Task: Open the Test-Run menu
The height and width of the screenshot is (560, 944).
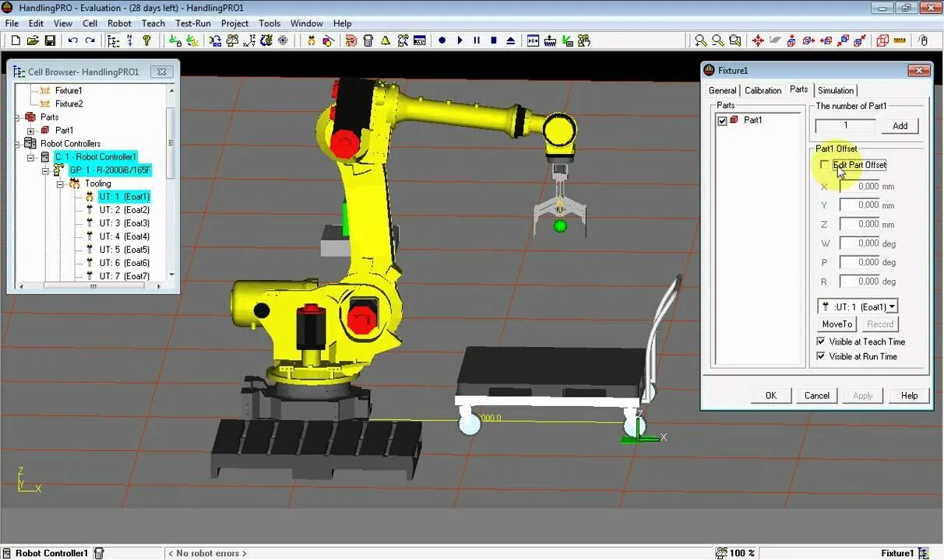Action: click(193, 23)
